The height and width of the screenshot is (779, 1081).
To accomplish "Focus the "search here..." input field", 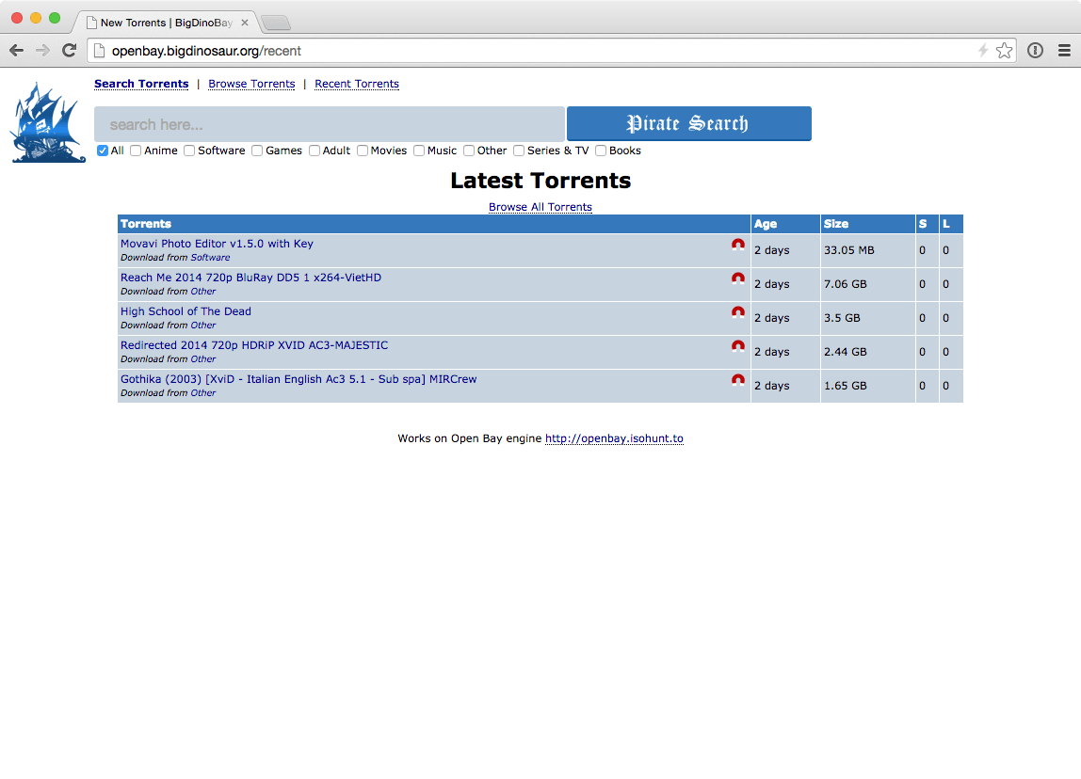I will click(x=329, y=124).
